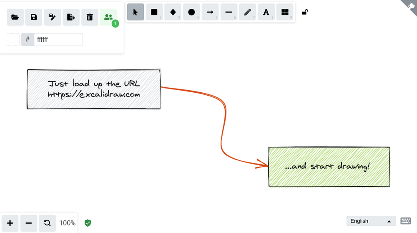
Task: Open the English language dropdown
Action: coord(371,221)
